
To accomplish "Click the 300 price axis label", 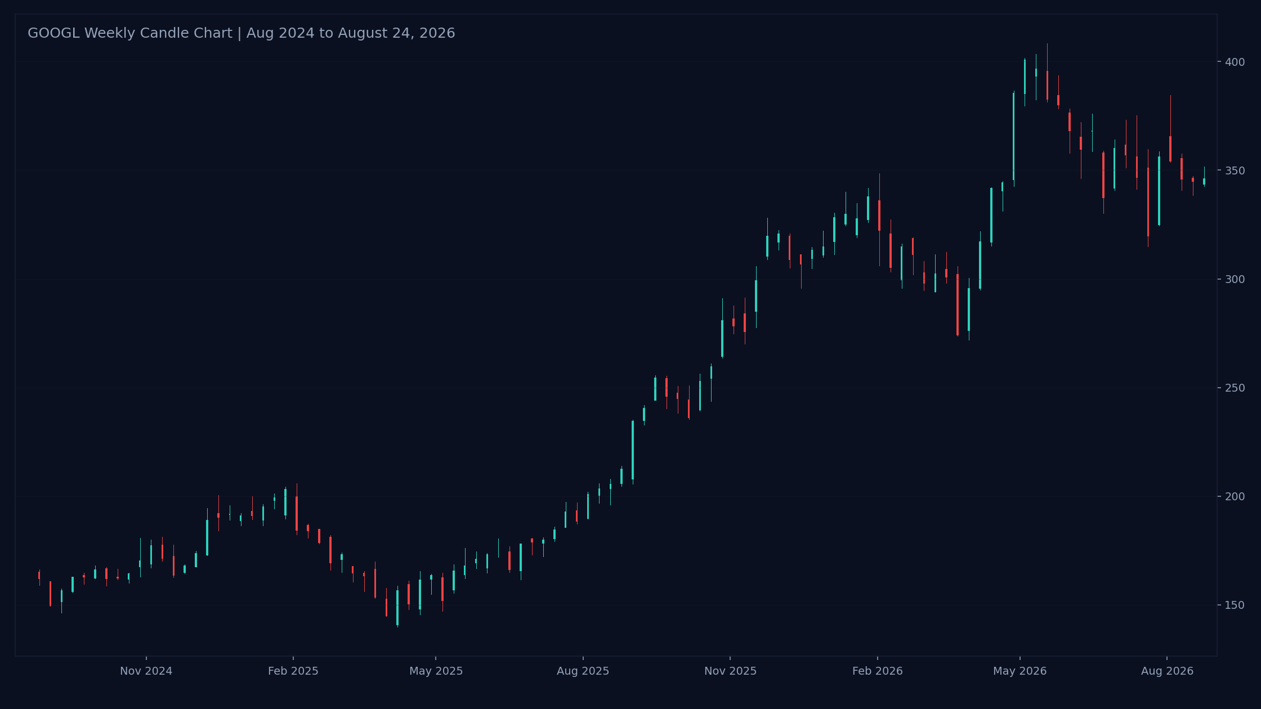I will (x=1235, y=279).
